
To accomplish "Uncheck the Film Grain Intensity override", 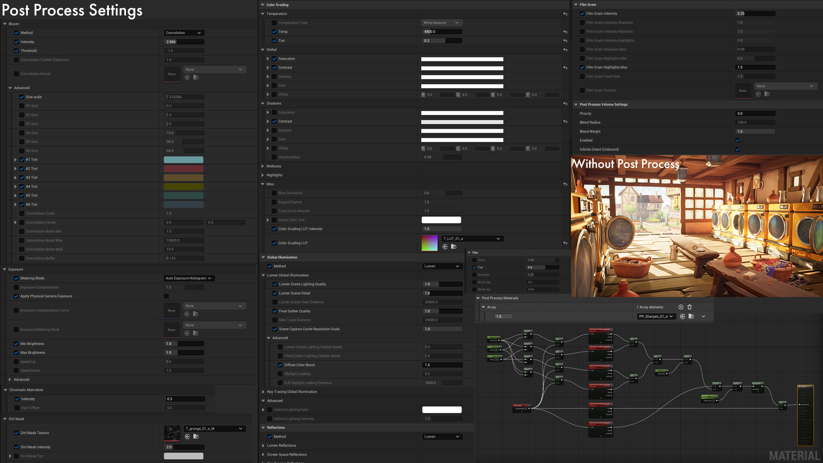I will pyautogui.click(x=582, y=14).
